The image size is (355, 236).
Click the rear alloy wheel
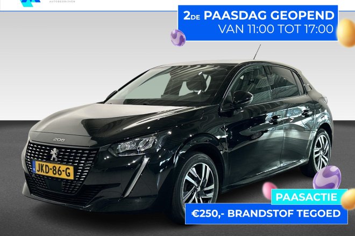(x=321, y=153)
